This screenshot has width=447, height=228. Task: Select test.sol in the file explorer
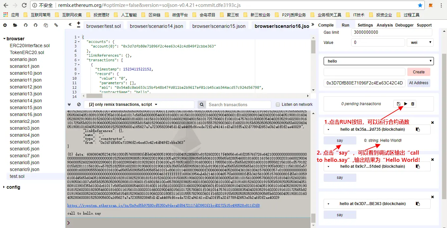[17, 176]
